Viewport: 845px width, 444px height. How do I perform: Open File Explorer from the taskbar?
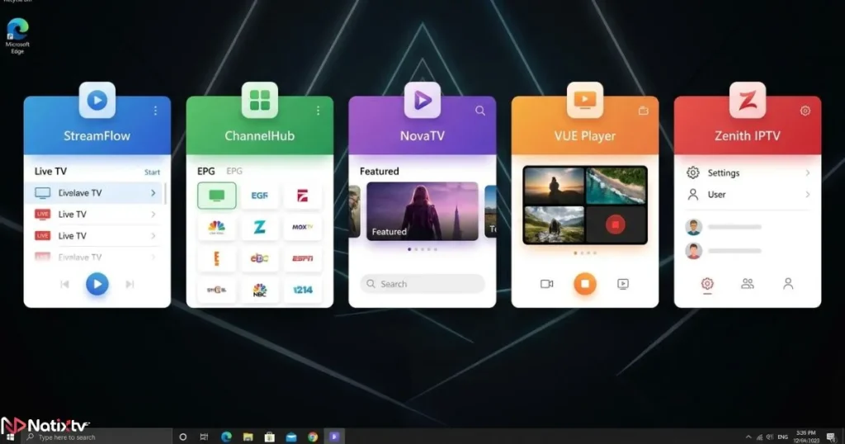248,437
